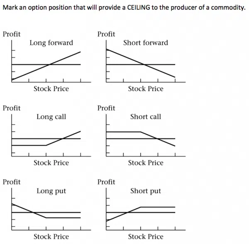
Task: Click the "Short forward" title text
Action: pos(146,43)
